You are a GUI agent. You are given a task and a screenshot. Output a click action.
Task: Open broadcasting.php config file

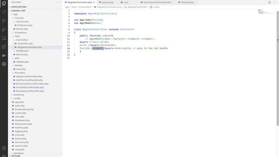pos(24,109)
